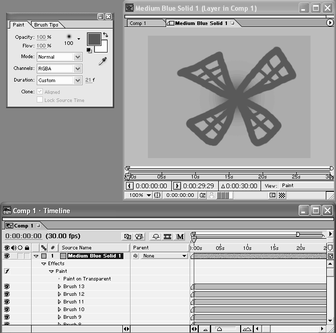336x333 pixels.
Task: Switch to the Brush Tips tab
Action: click(46, 25)
